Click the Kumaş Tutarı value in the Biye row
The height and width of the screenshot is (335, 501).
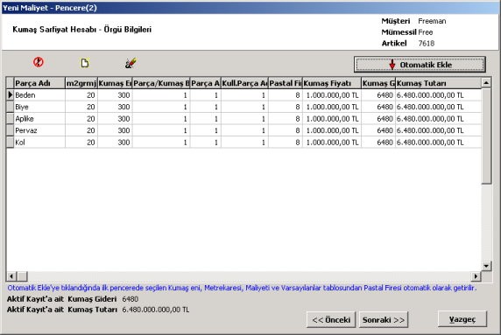coord(438,107)
